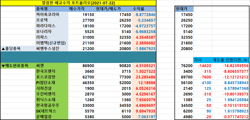Screen dimensions: 250x120
Task: Click the sell price 77300 cell
Action: coord(113,77)
